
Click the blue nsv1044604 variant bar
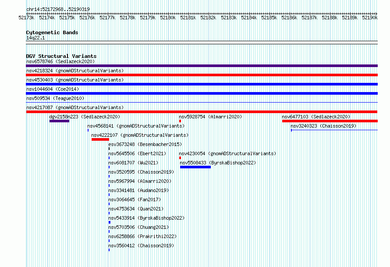click(x=202, y=93)
